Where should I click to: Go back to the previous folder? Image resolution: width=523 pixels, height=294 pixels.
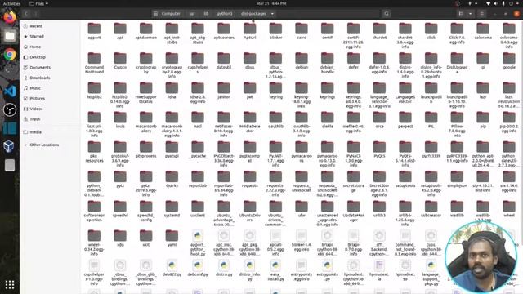(26, 14)
